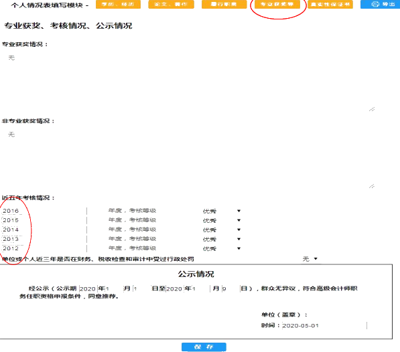Click the 公示期 start day field
Viewport: 400px width, 352px height.
(142, 288)
